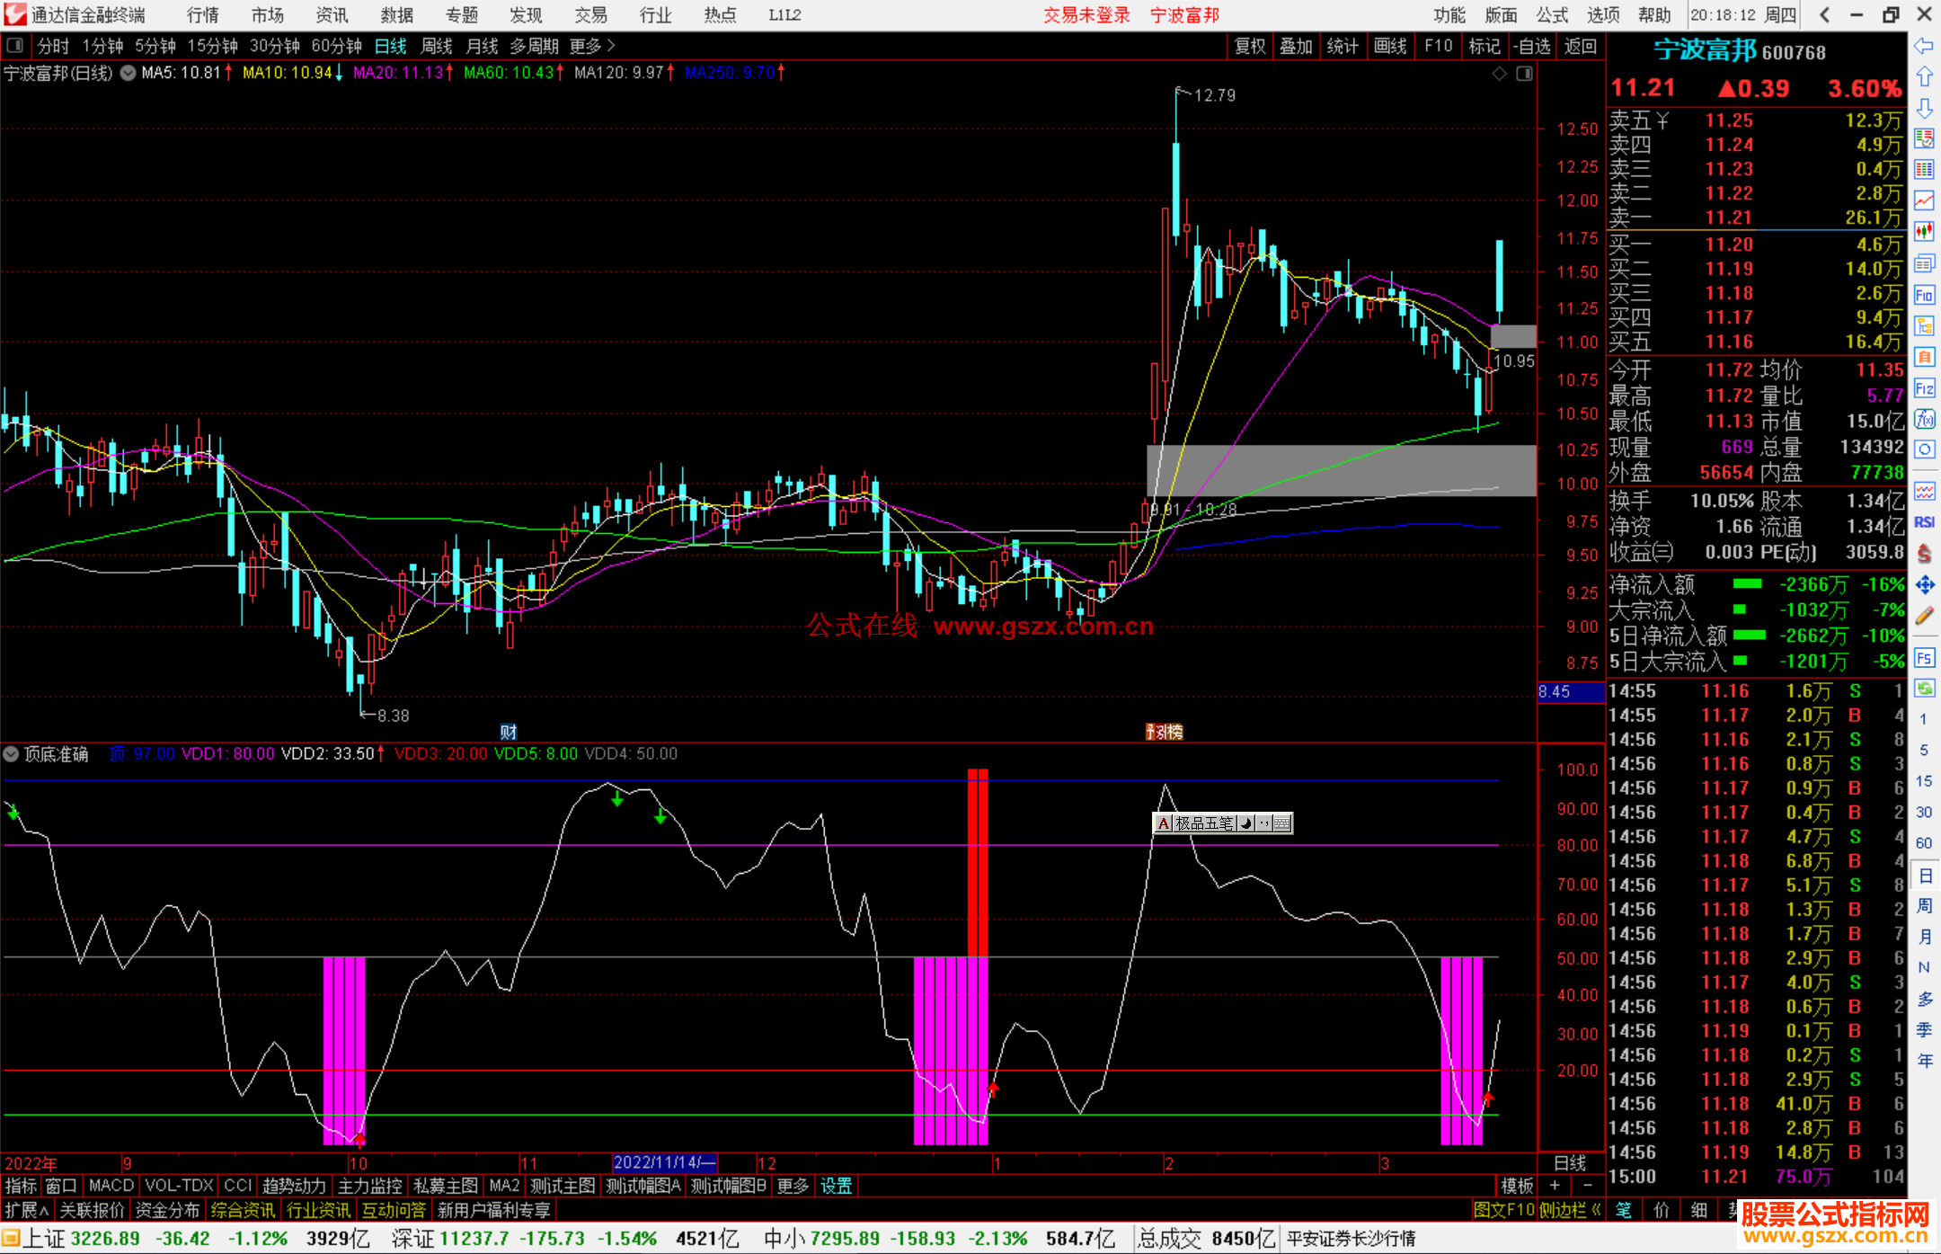The image size is (1941, 1254).
Task: Toggle the MA settings circle beside 宁波富邦(日线)
Action: coord(129,74)
